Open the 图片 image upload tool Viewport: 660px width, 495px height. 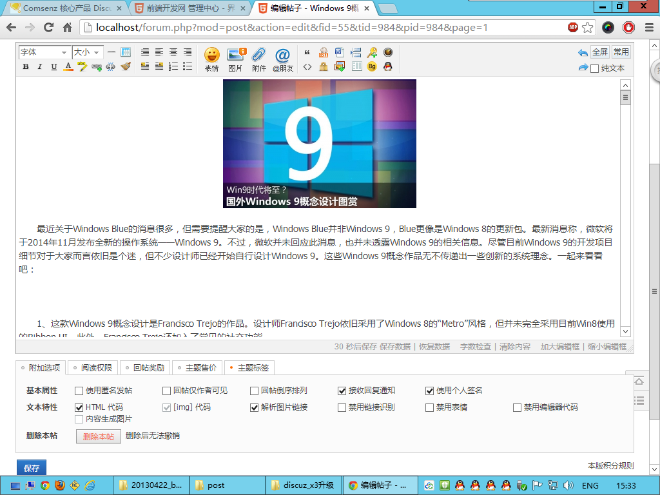pos(236,59)
